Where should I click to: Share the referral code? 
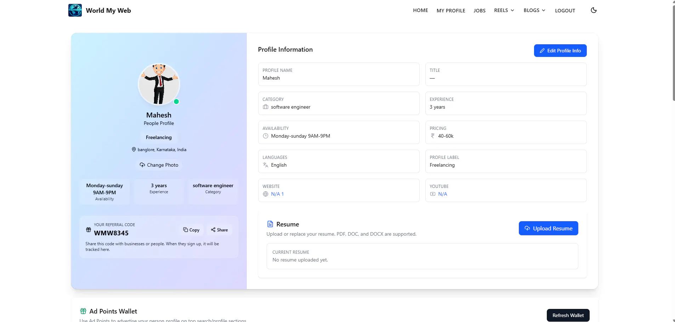tap(220, 230)
